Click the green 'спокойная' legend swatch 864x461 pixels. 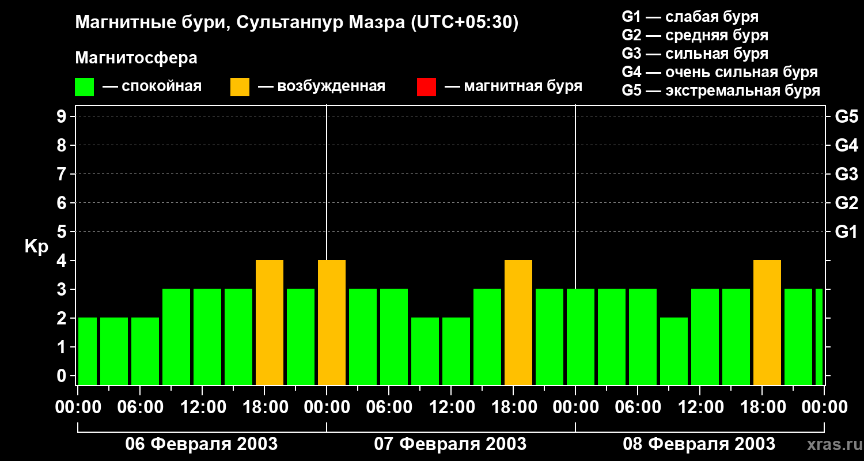[x=85, y=87]
